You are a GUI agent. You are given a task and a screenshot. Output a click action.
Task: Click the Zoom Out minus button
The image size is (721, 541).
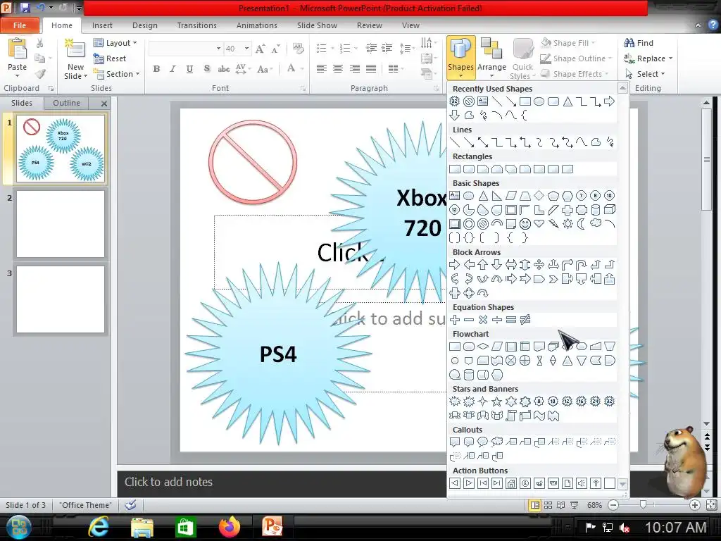(x=613, y=505)
